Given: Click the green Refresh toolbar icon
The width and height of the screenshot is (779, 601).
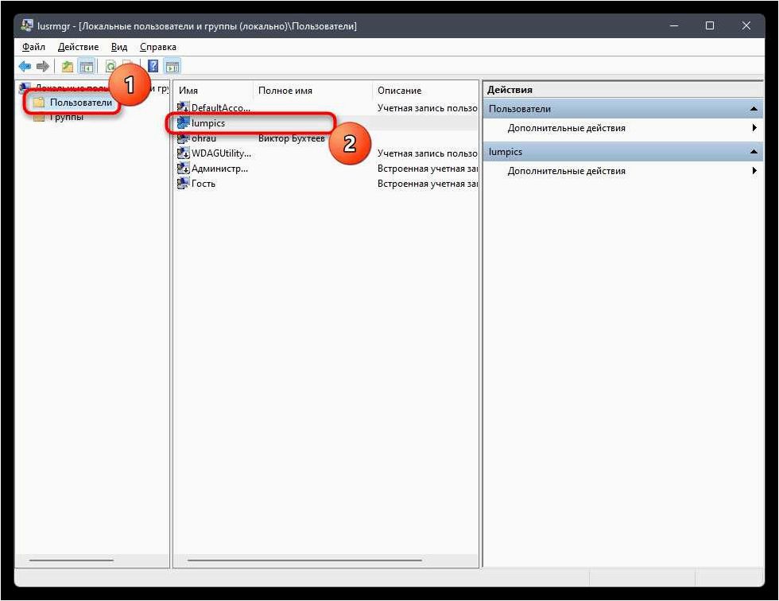Looking at the screenshot, I should [110, 66].
